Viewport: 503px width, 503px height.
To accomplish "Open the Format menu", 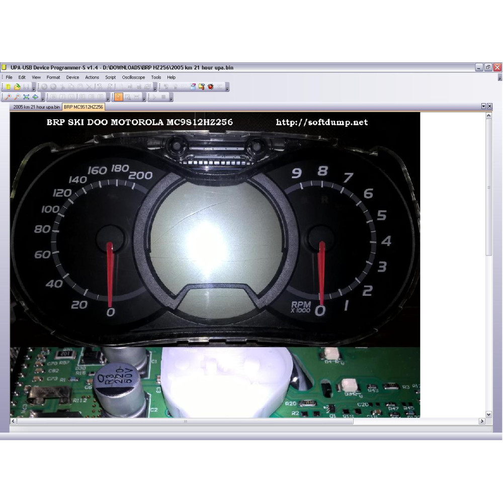I will tap(53, 77).
